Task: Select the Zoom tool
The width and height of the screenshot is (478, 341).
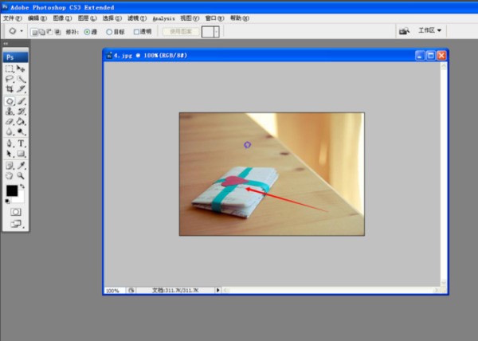Action: coord(21,176)
